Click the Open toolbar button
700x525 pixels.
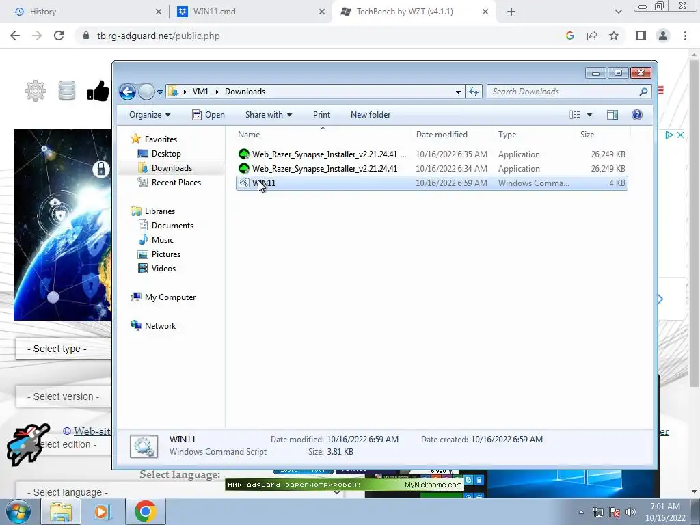point(208,115)
